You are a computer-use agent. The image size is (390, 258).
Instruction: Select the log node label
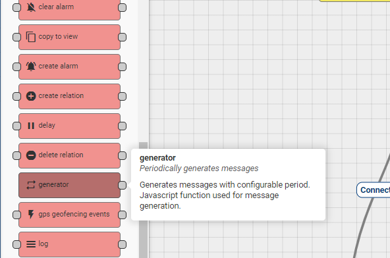(43, 244)
